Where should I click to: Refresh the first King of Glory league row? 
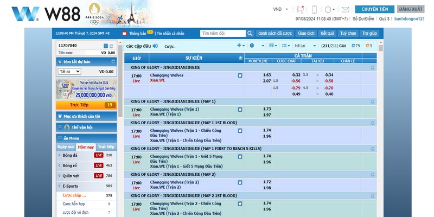[x=372, y=68]
